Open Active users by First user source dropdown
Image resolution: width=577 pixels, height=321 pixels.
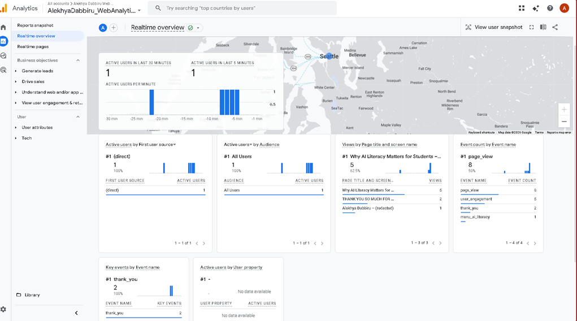click(x=174, y=145)
